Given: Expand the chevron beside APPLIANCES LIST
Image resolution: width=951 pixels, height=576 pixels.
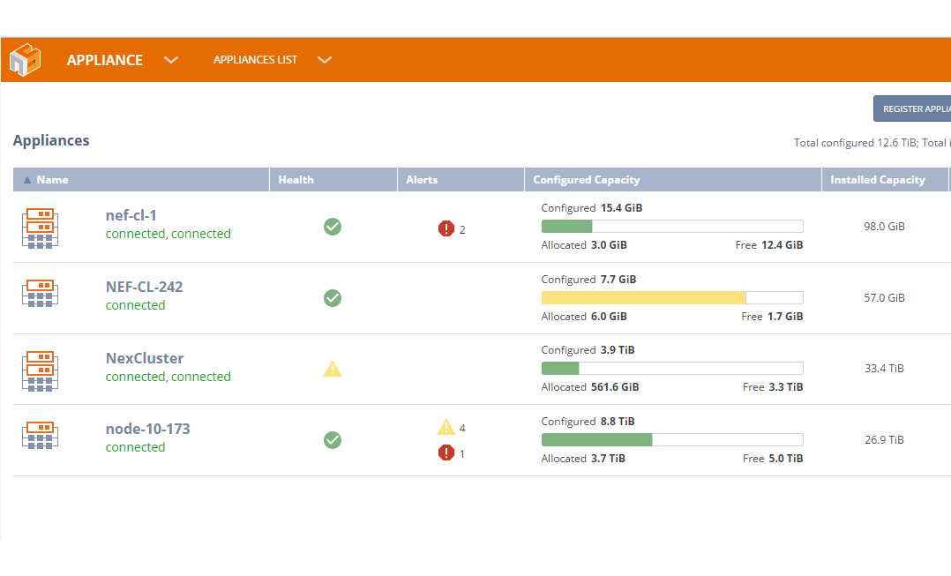Looking at the screenshot, I should tap(325, 60).
